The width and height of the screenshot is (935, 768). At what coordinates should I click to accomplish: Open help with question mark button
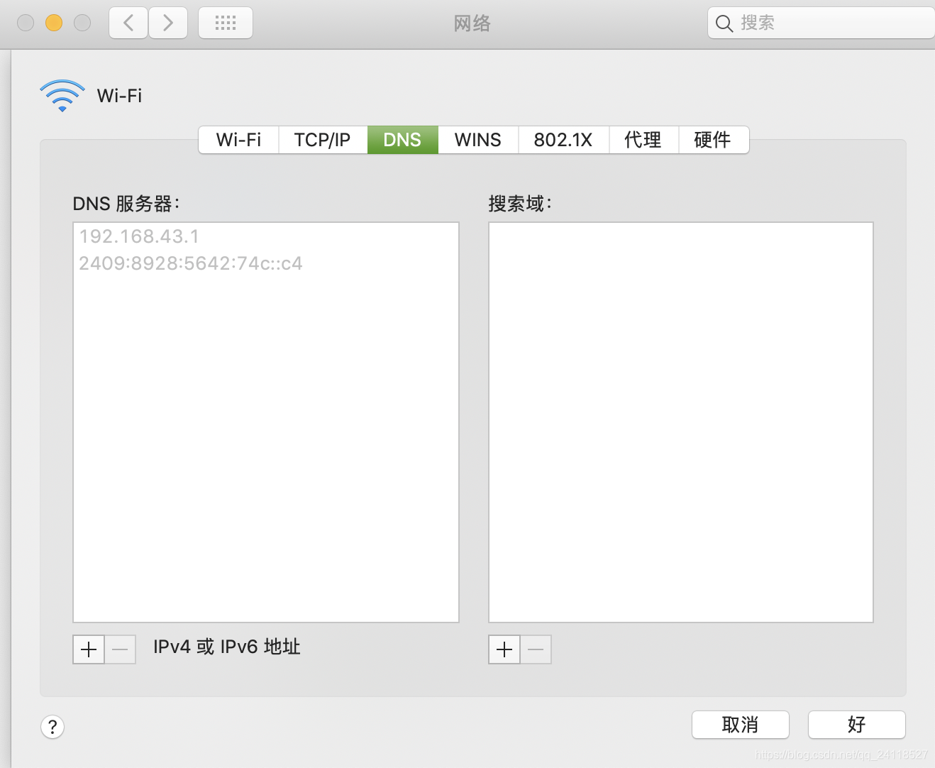(x=52, y=727)
